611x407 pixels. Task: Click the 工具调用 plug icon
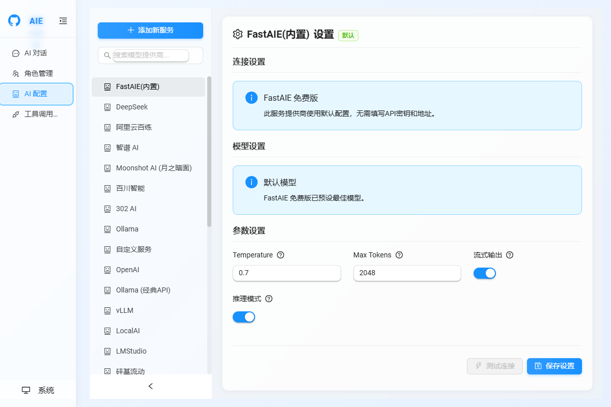16,114
